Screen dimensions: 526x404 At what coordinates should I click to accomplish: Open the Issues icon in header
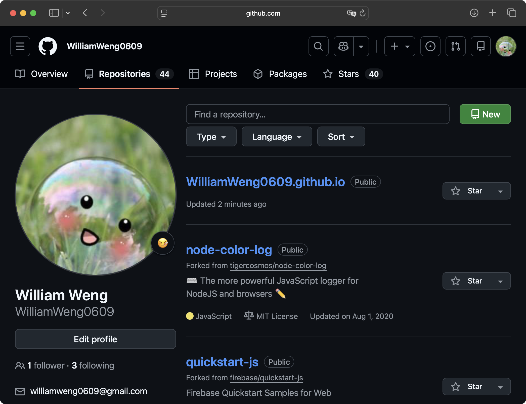(430, 46)
